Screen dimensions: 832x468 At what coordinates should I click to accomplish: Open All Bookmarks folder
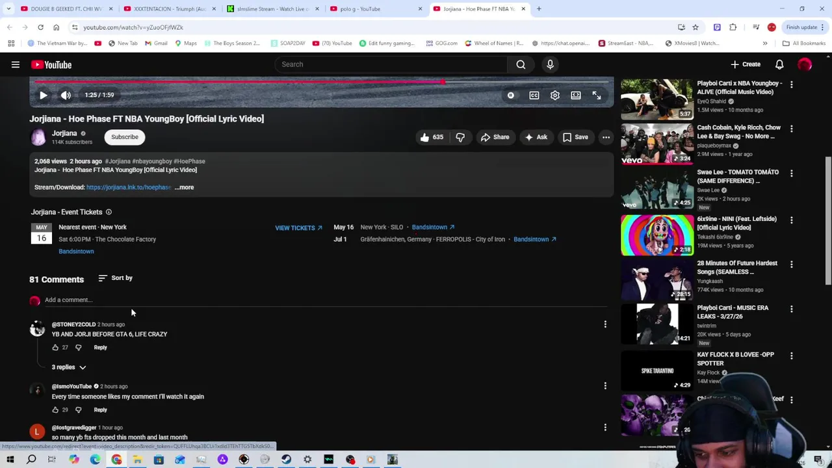(804, 44)
